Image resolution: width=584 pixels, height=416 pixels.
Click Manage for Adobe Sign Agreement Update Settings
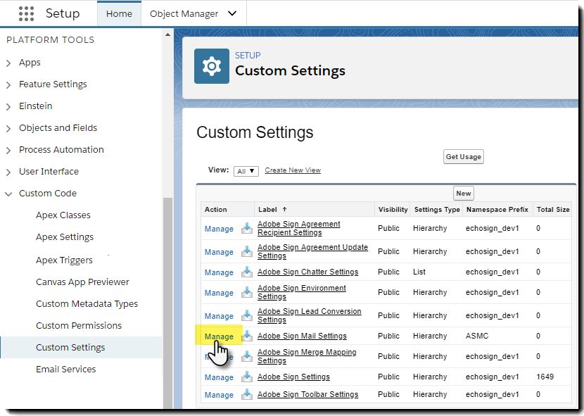pos(219,253)
